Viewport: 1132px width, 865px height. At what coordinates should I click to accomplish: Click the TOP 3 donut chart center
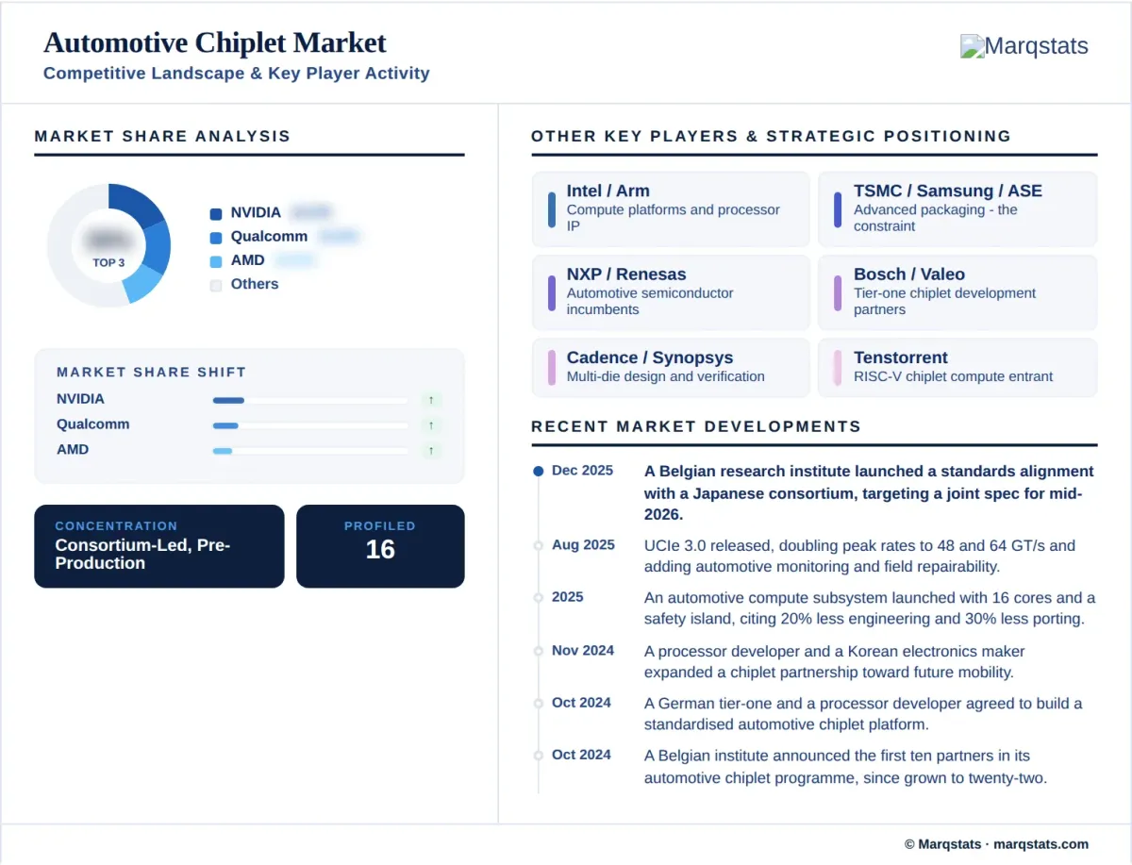[108, 245]
